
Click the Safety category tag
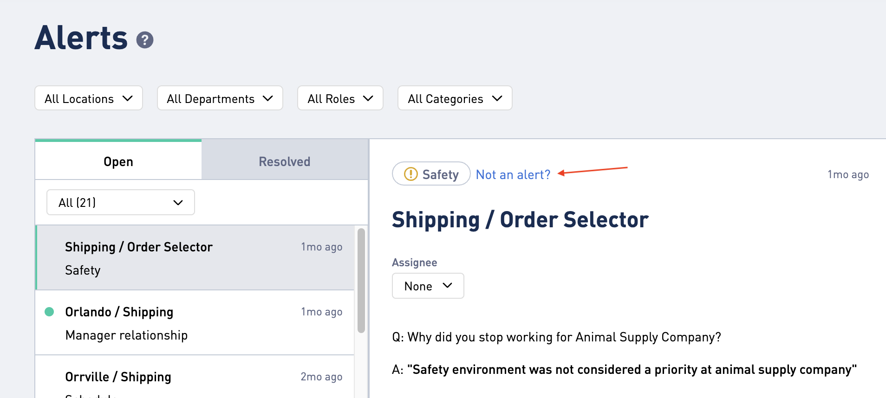coord(431,174)
